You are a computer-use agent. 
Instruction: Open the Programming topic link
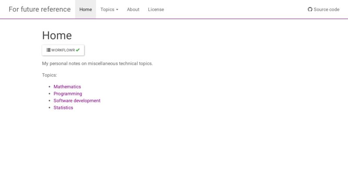click(x=68, y=94)
